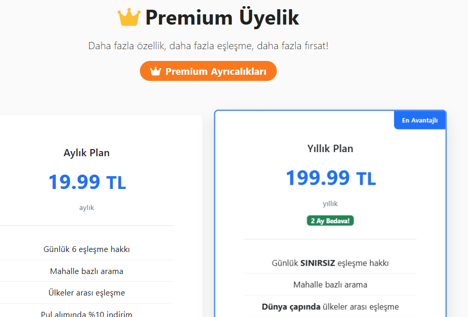Select Dünya çapında ülkeler arası eşleşme row
This screenshot has height=317, width=468.
[330, 307]
